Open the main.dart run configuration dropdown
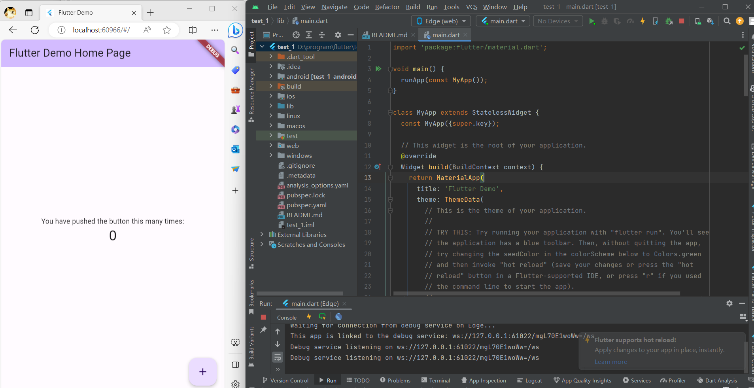The height and width of the screenshot is (388, 754). (x=503, y=21)
